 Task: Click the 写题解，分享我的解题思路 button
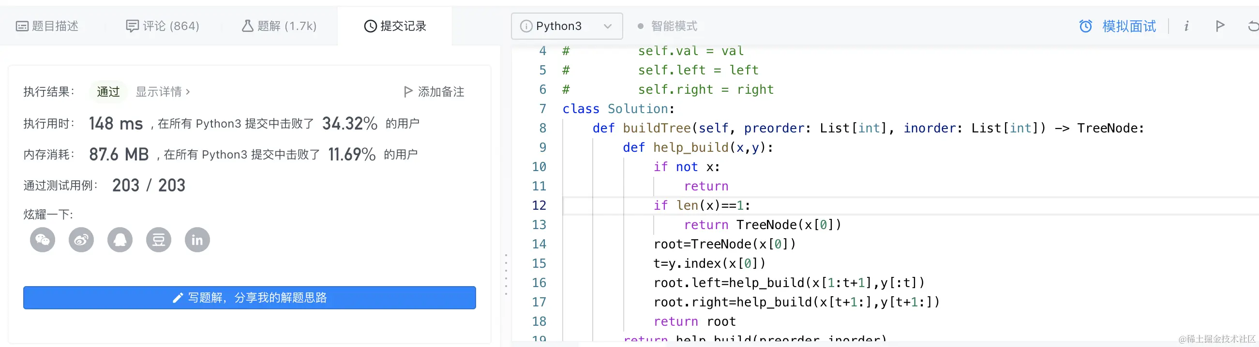pyautogui.click(x=249, y=298)
